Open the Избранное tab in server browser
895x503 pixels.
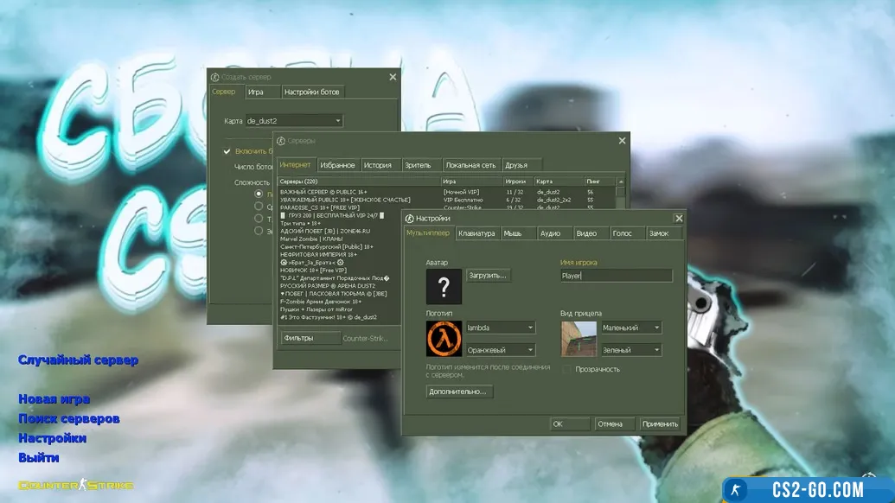[x=337, y=165]
